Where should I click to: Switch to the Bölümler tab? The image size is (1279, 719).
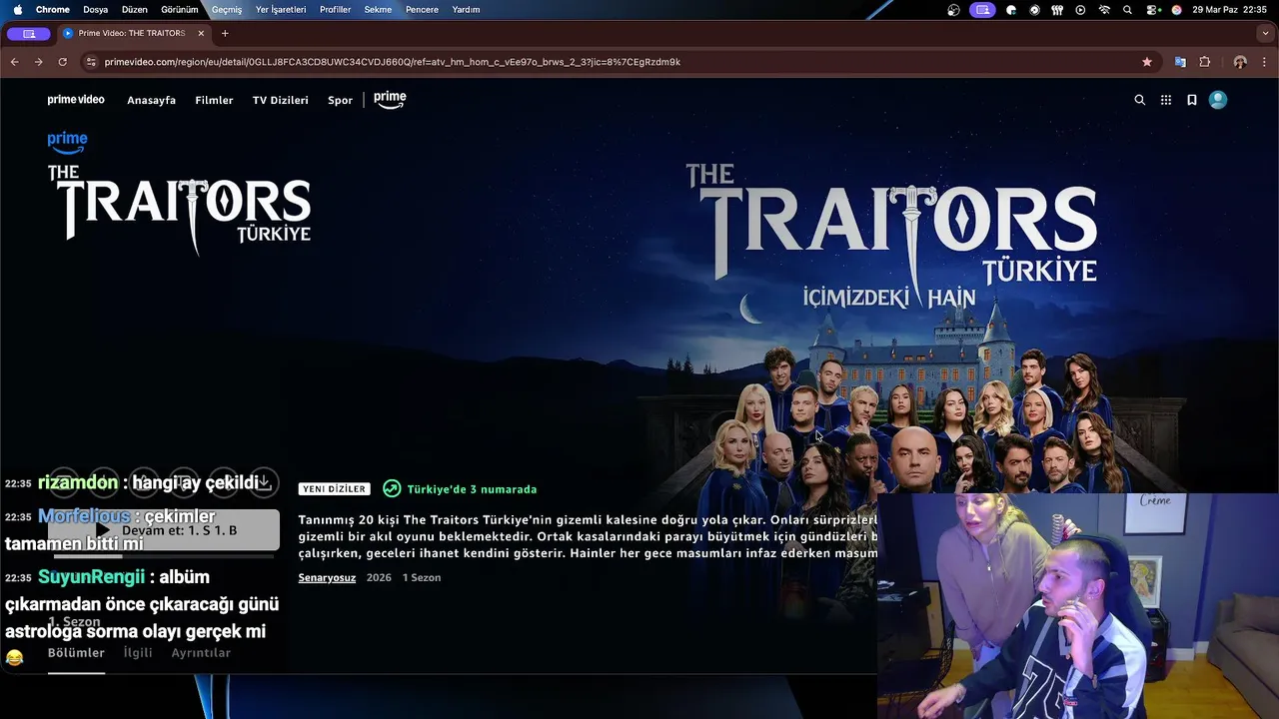click(76, 653)
